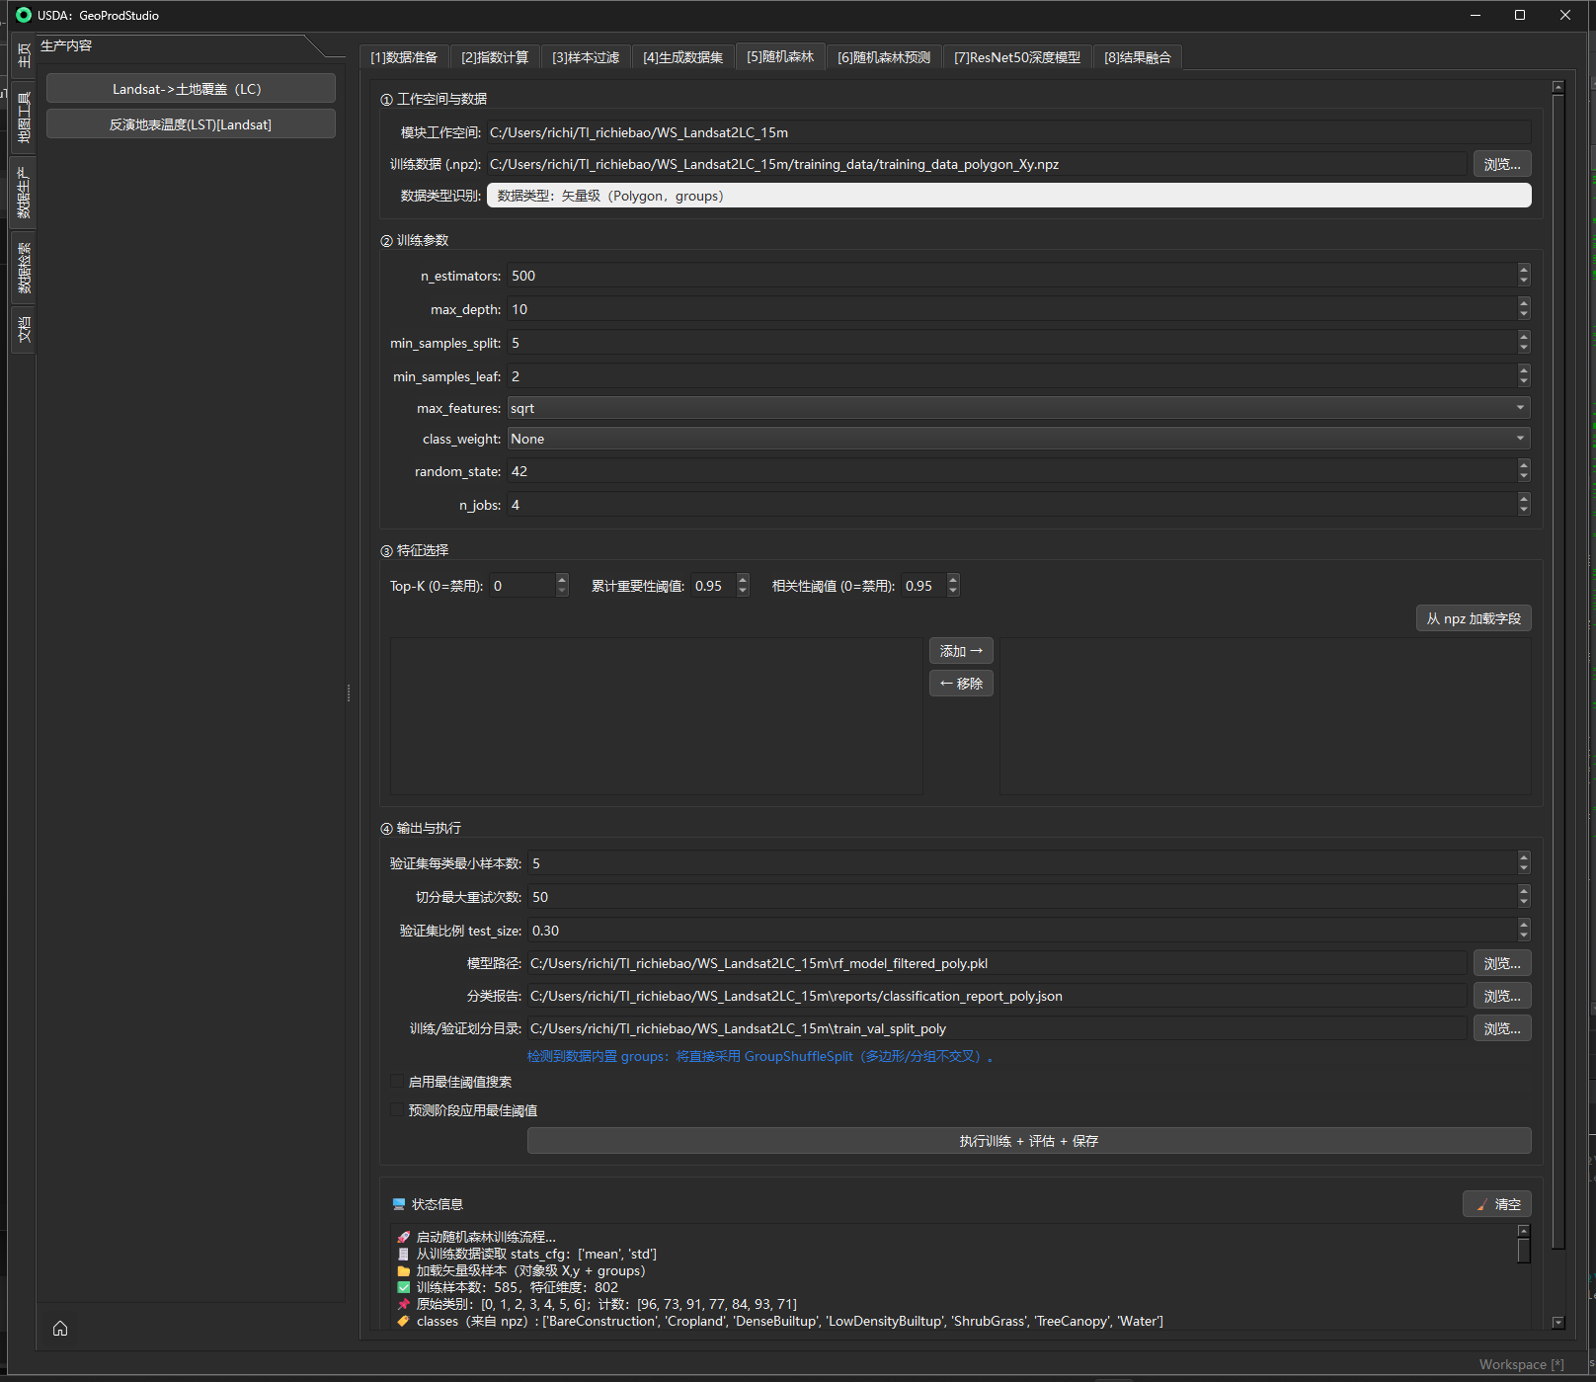Enable the 启用最佳阈值搜索 checkbox
The image size is (1596, 1382).
click(397, 1082)
